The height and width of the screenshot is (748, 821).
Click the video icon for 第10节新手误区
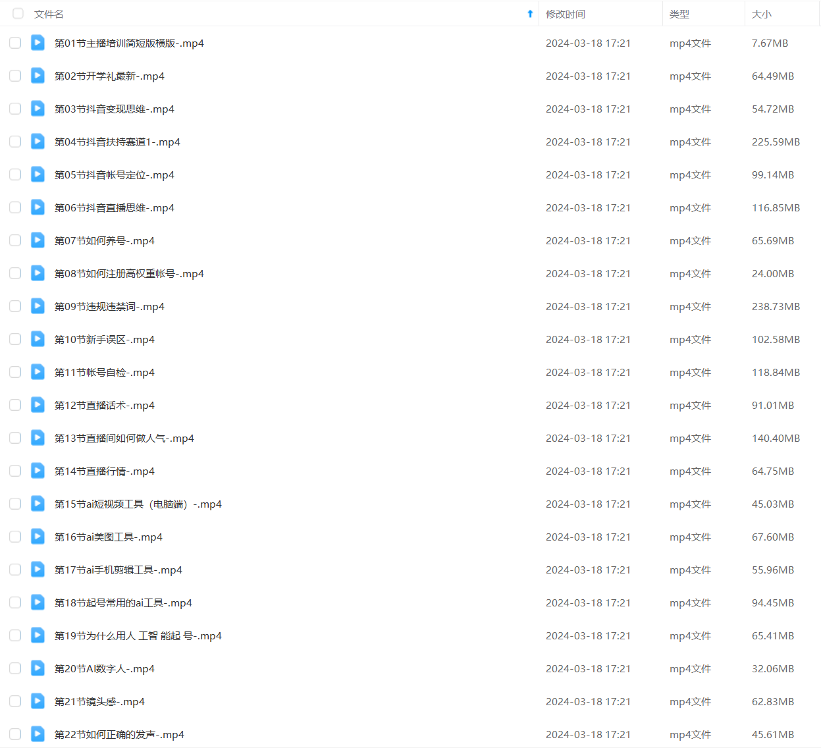tap(38, 339)
